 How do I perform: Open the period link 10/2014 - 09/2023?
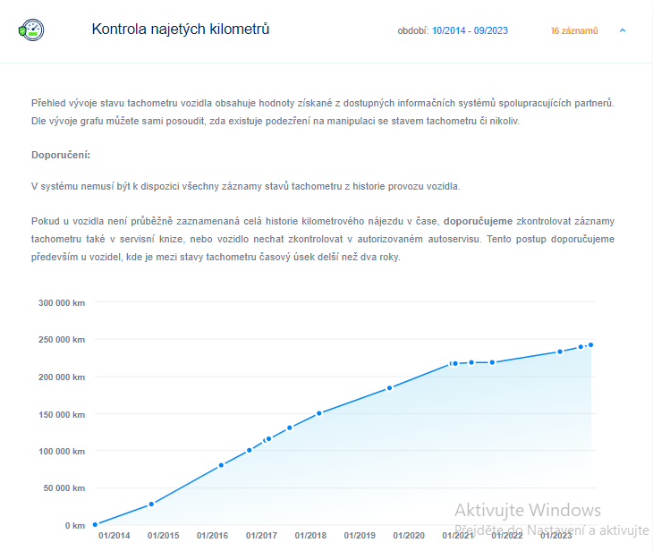tap(470, 30)
